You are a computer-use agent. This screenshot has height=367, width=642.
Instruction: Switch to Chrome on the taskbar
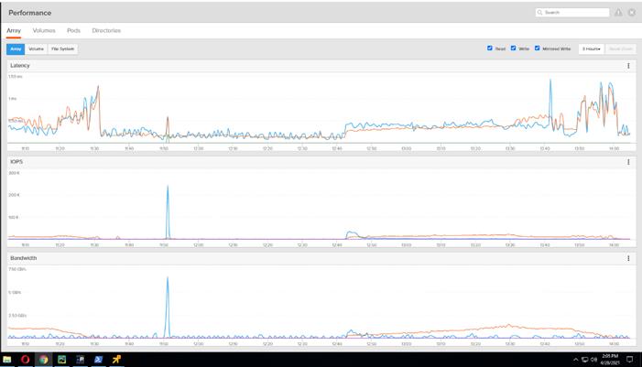point(43,360)
